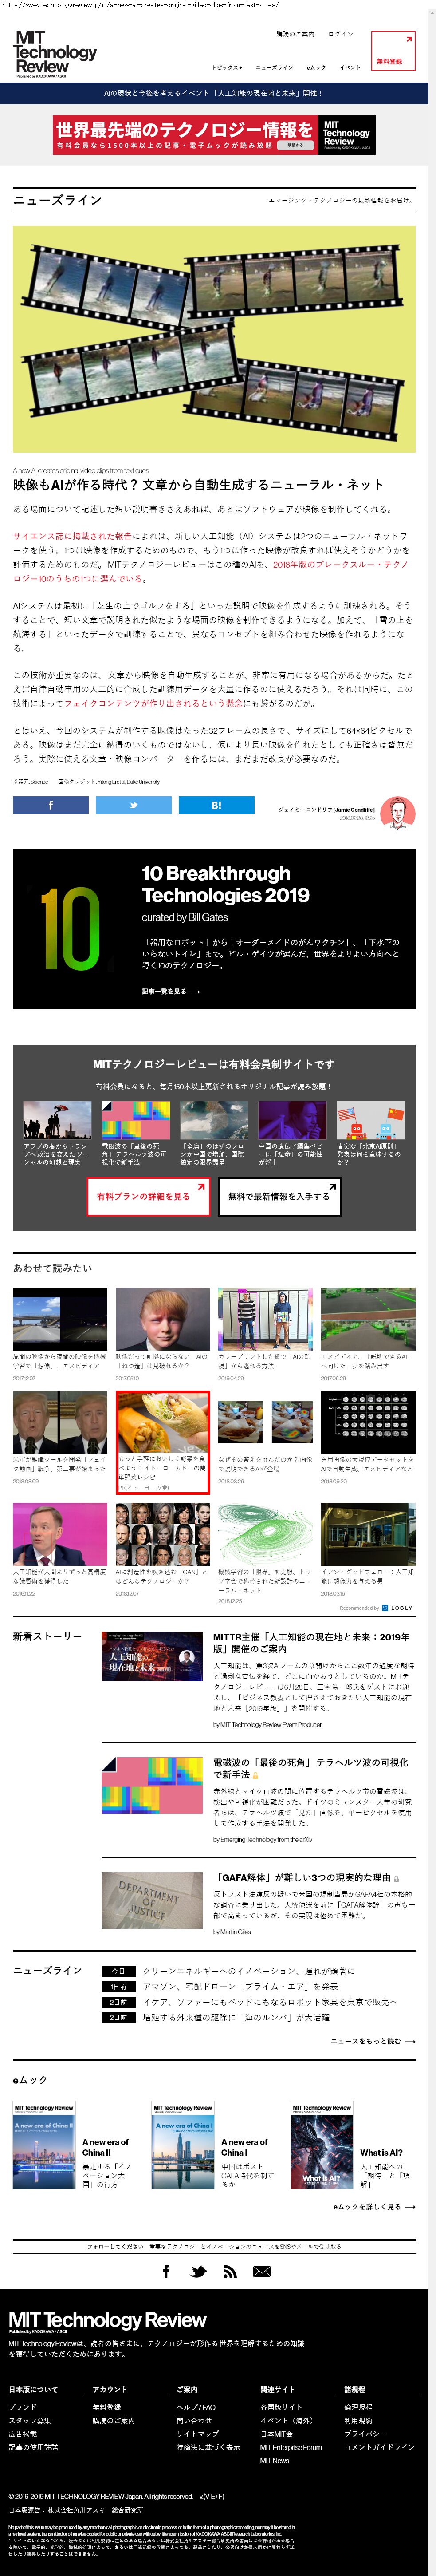
Task: Follow eムックを詳しく見る arrow link
Action: (x=373, y=2206)
